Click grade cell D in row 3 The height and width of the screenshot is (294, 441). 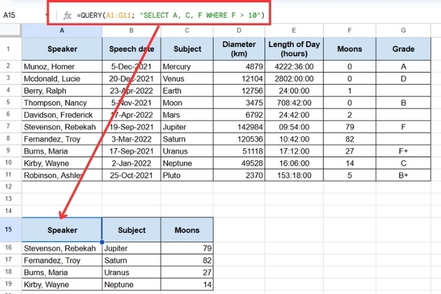coord(403,79)
